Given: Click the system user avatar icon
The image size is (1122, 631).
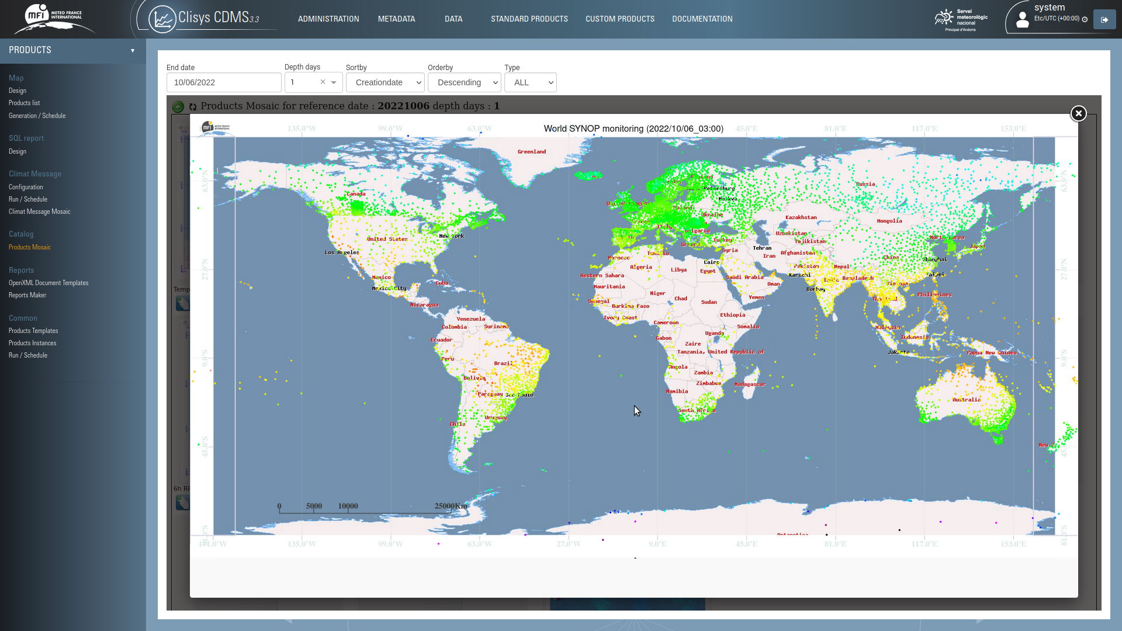Looking at the screenshot, I should pyautogui.click(x=1022, y=20).
